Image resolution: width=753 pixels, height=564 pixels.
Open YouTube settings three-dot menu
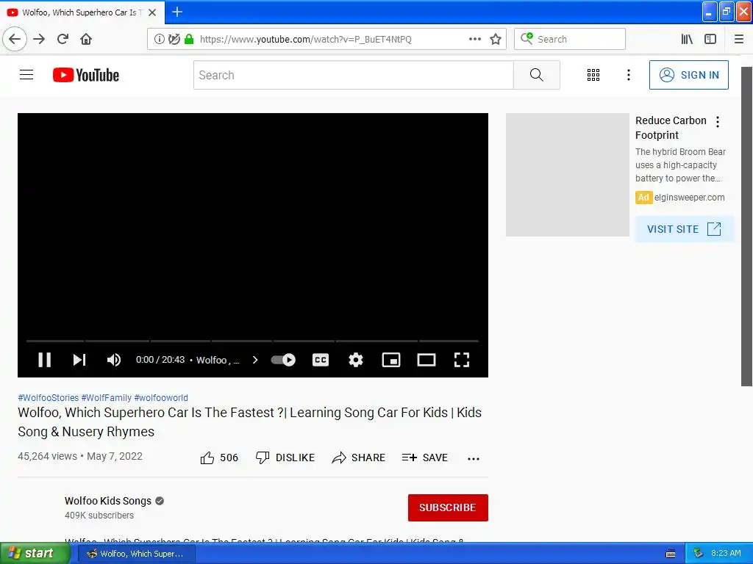point(629,75)
